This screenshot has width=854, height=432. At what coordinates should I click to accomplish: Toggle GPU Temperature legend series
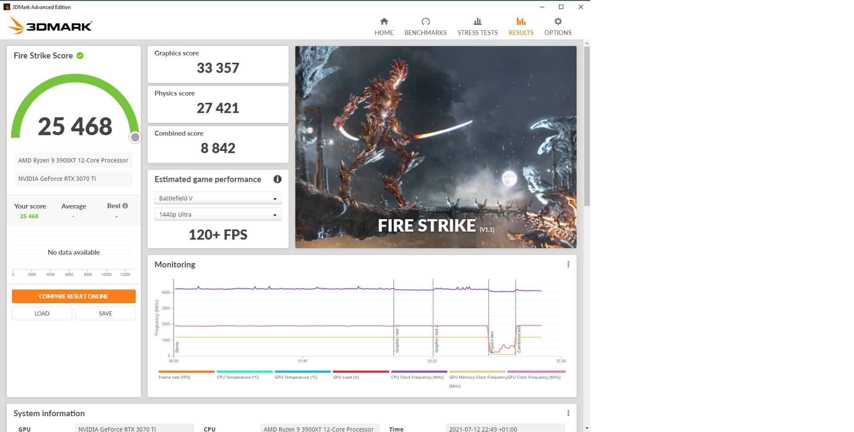click(303, 374)
